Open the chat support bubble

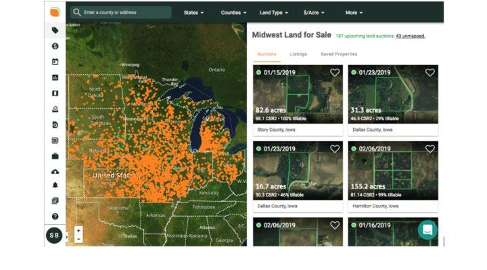tap(427, 230)
